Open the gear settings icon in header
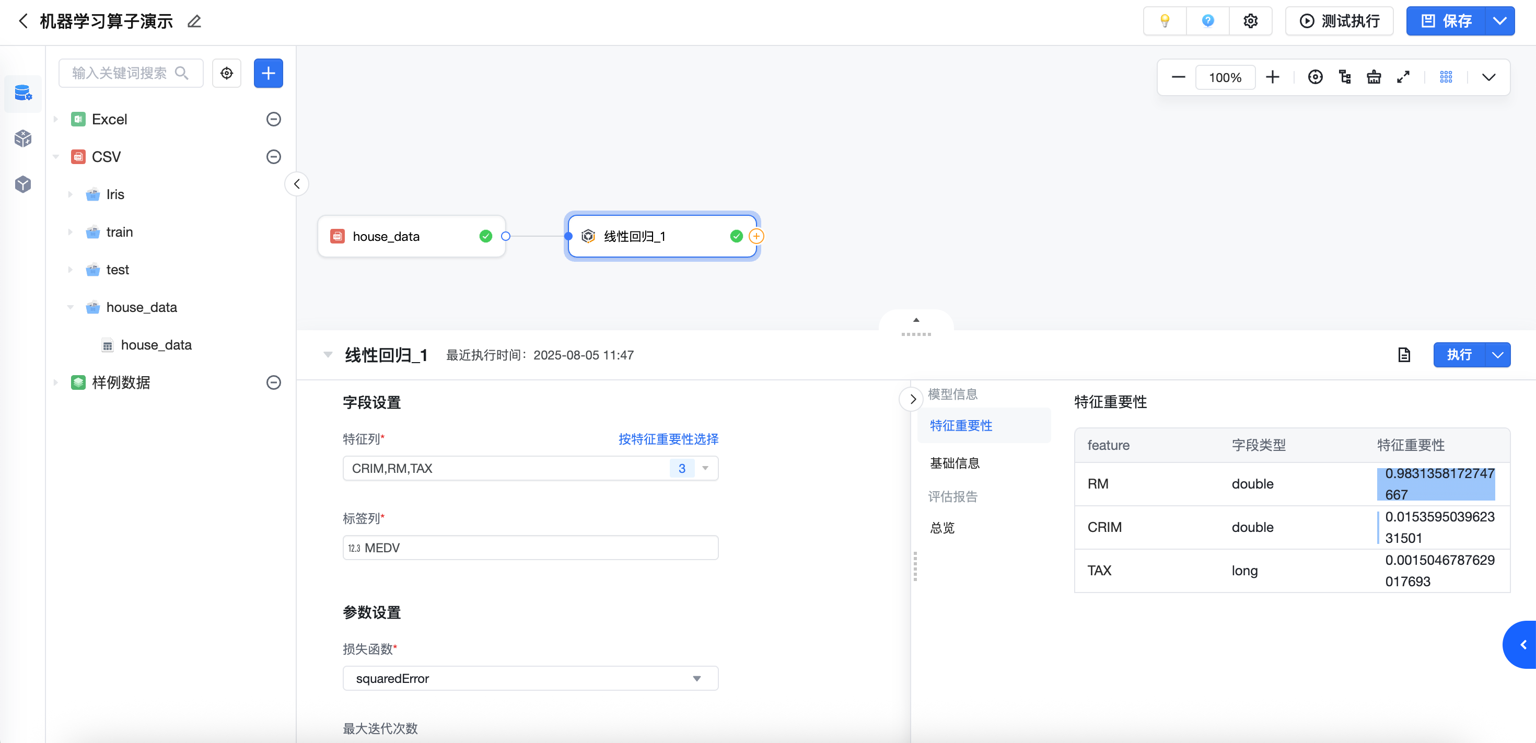Image resolution: width=1536 pixels, height=743 pixels. tap(1250, 21)
